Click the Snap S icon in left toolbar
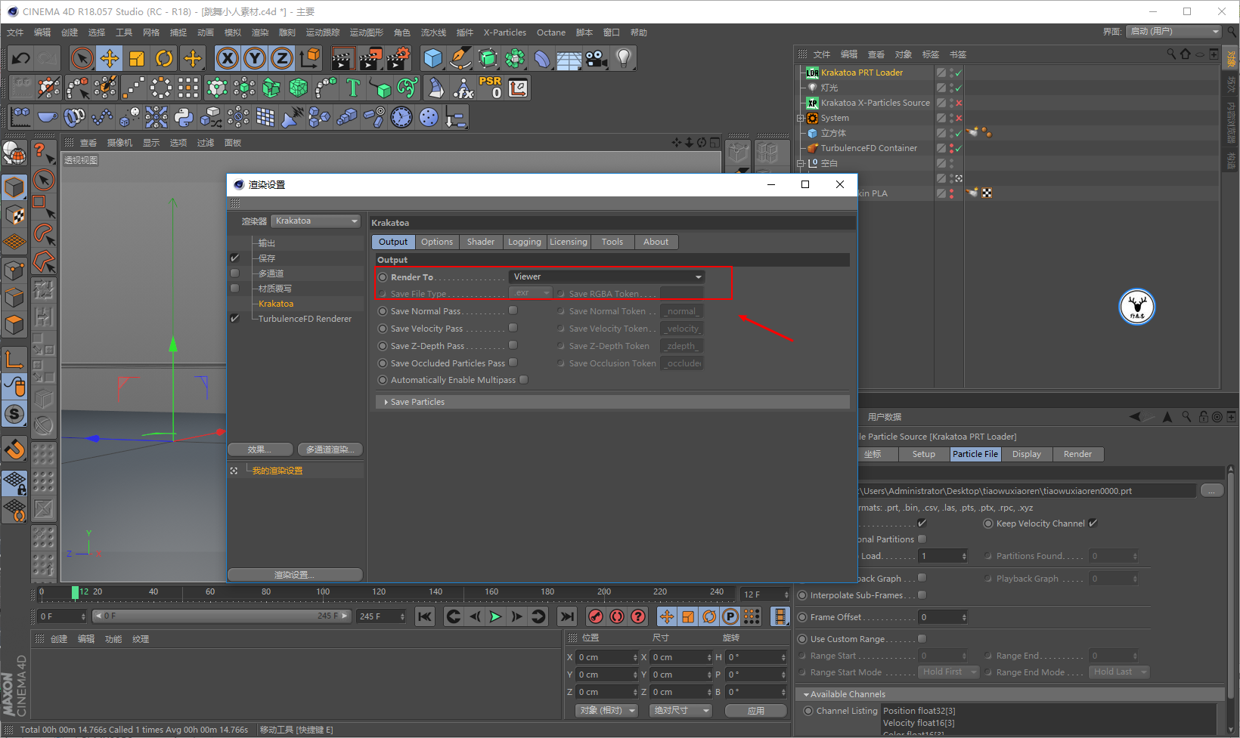The image size is (1240, 738). click(x=14, y=414)
